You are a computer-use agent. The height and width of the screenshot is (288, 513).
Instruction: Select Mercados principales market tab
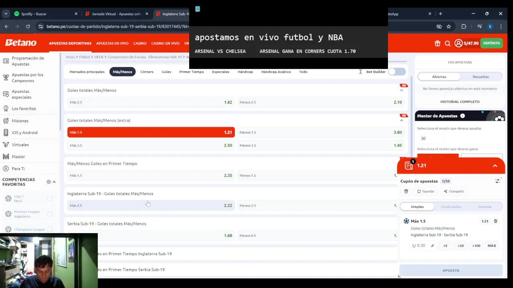pos(87,72)
